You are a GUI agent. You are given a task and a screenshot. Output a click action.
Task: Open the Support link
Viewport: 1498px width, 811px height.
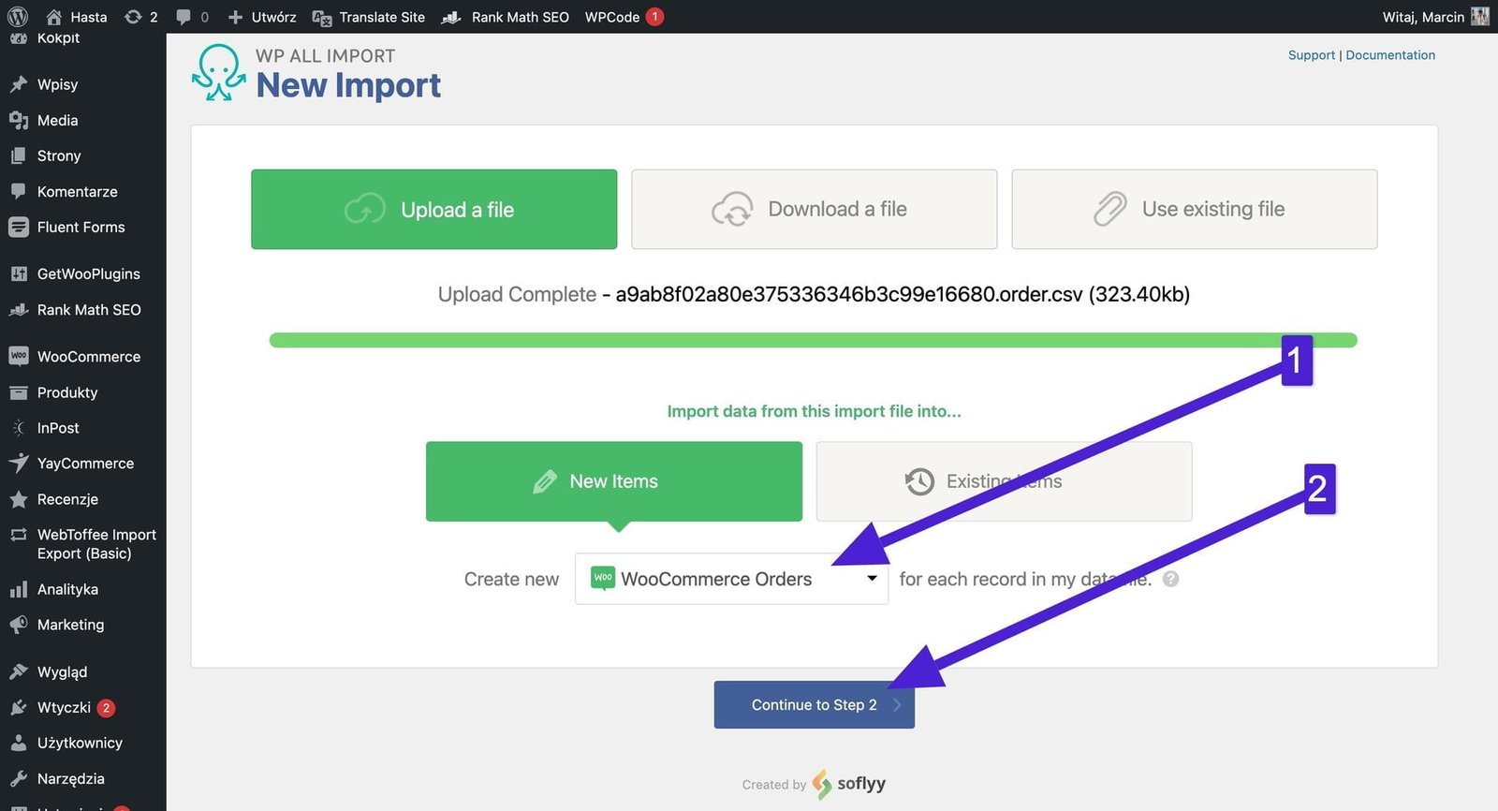pyautogui.click(x=1311, y=55)
